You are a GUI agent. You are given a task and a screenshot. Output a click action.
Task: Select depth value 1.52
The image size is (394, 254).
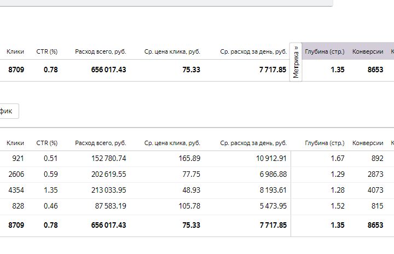point(338,206)
